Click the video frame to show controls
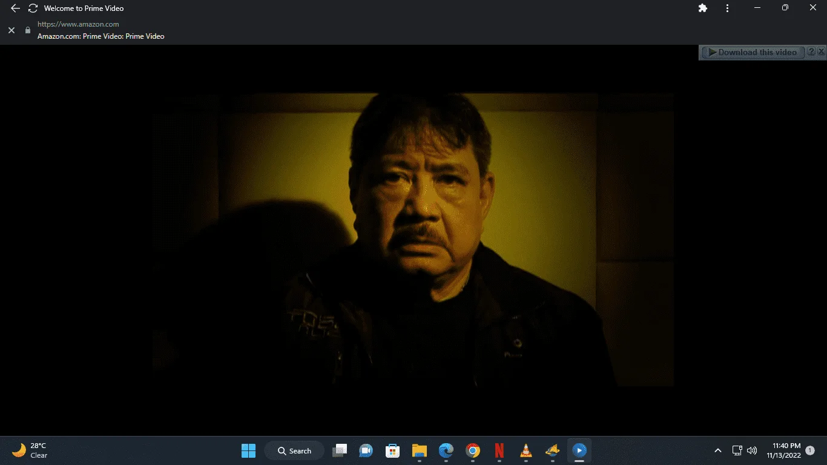 (413, 240)
